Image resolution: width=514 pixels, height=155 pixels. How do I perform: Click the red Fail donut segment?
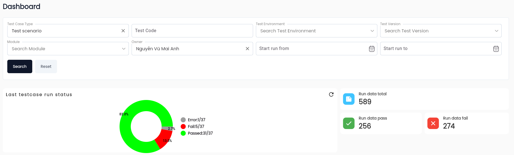tap(163, 138)
